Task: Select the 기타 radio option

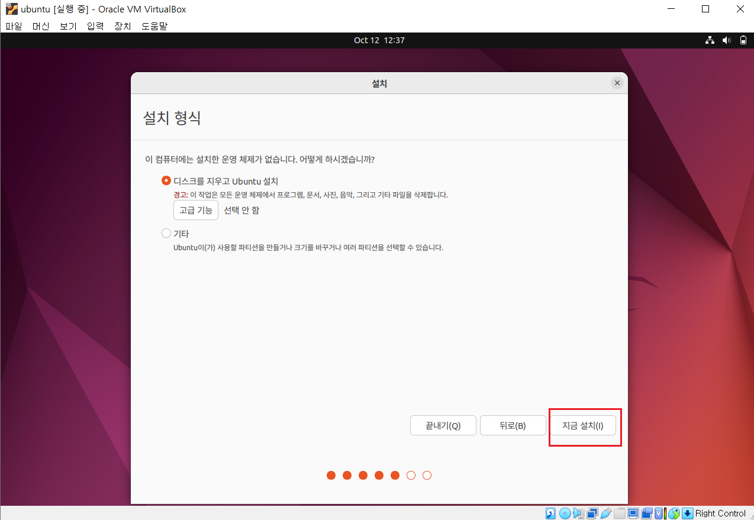Action: point(166,233)
